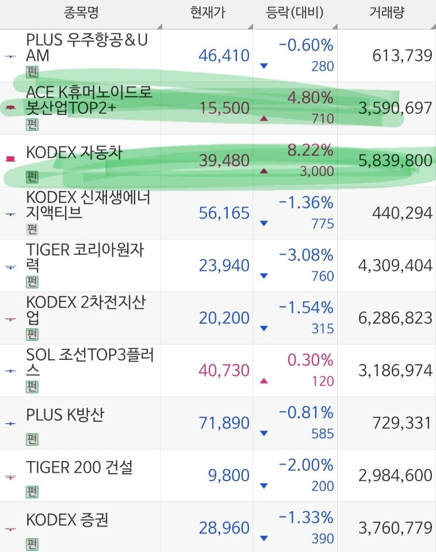Click the candlestick icon beside ACE K휴머노이드로봇산업TOP2+
Screen dimensions: 436x552
10,108
